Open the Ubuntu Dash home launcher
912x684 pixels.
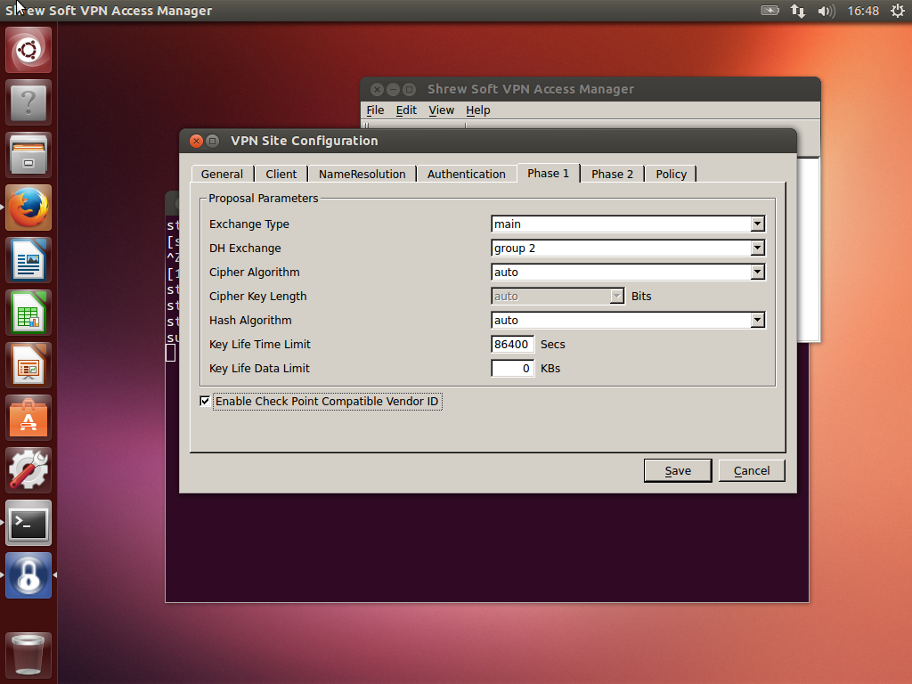click(28, 50)
